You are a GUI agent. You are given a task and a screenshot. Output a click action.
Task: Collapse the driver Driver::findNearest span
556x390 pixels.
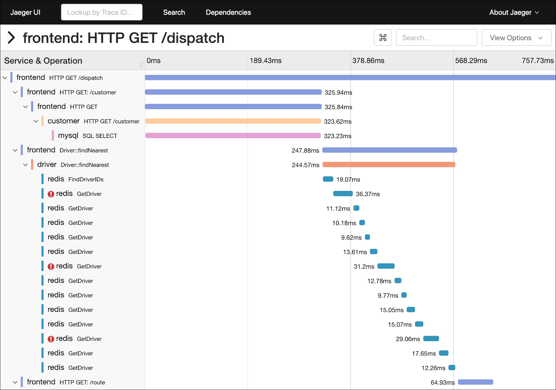[25, 165]
